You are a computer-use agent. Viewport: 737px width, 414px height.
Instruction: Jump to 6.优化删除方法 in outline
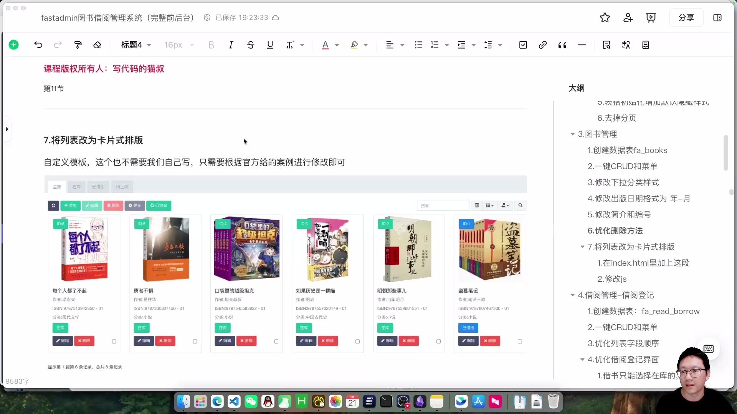click(x=615, y=231)
